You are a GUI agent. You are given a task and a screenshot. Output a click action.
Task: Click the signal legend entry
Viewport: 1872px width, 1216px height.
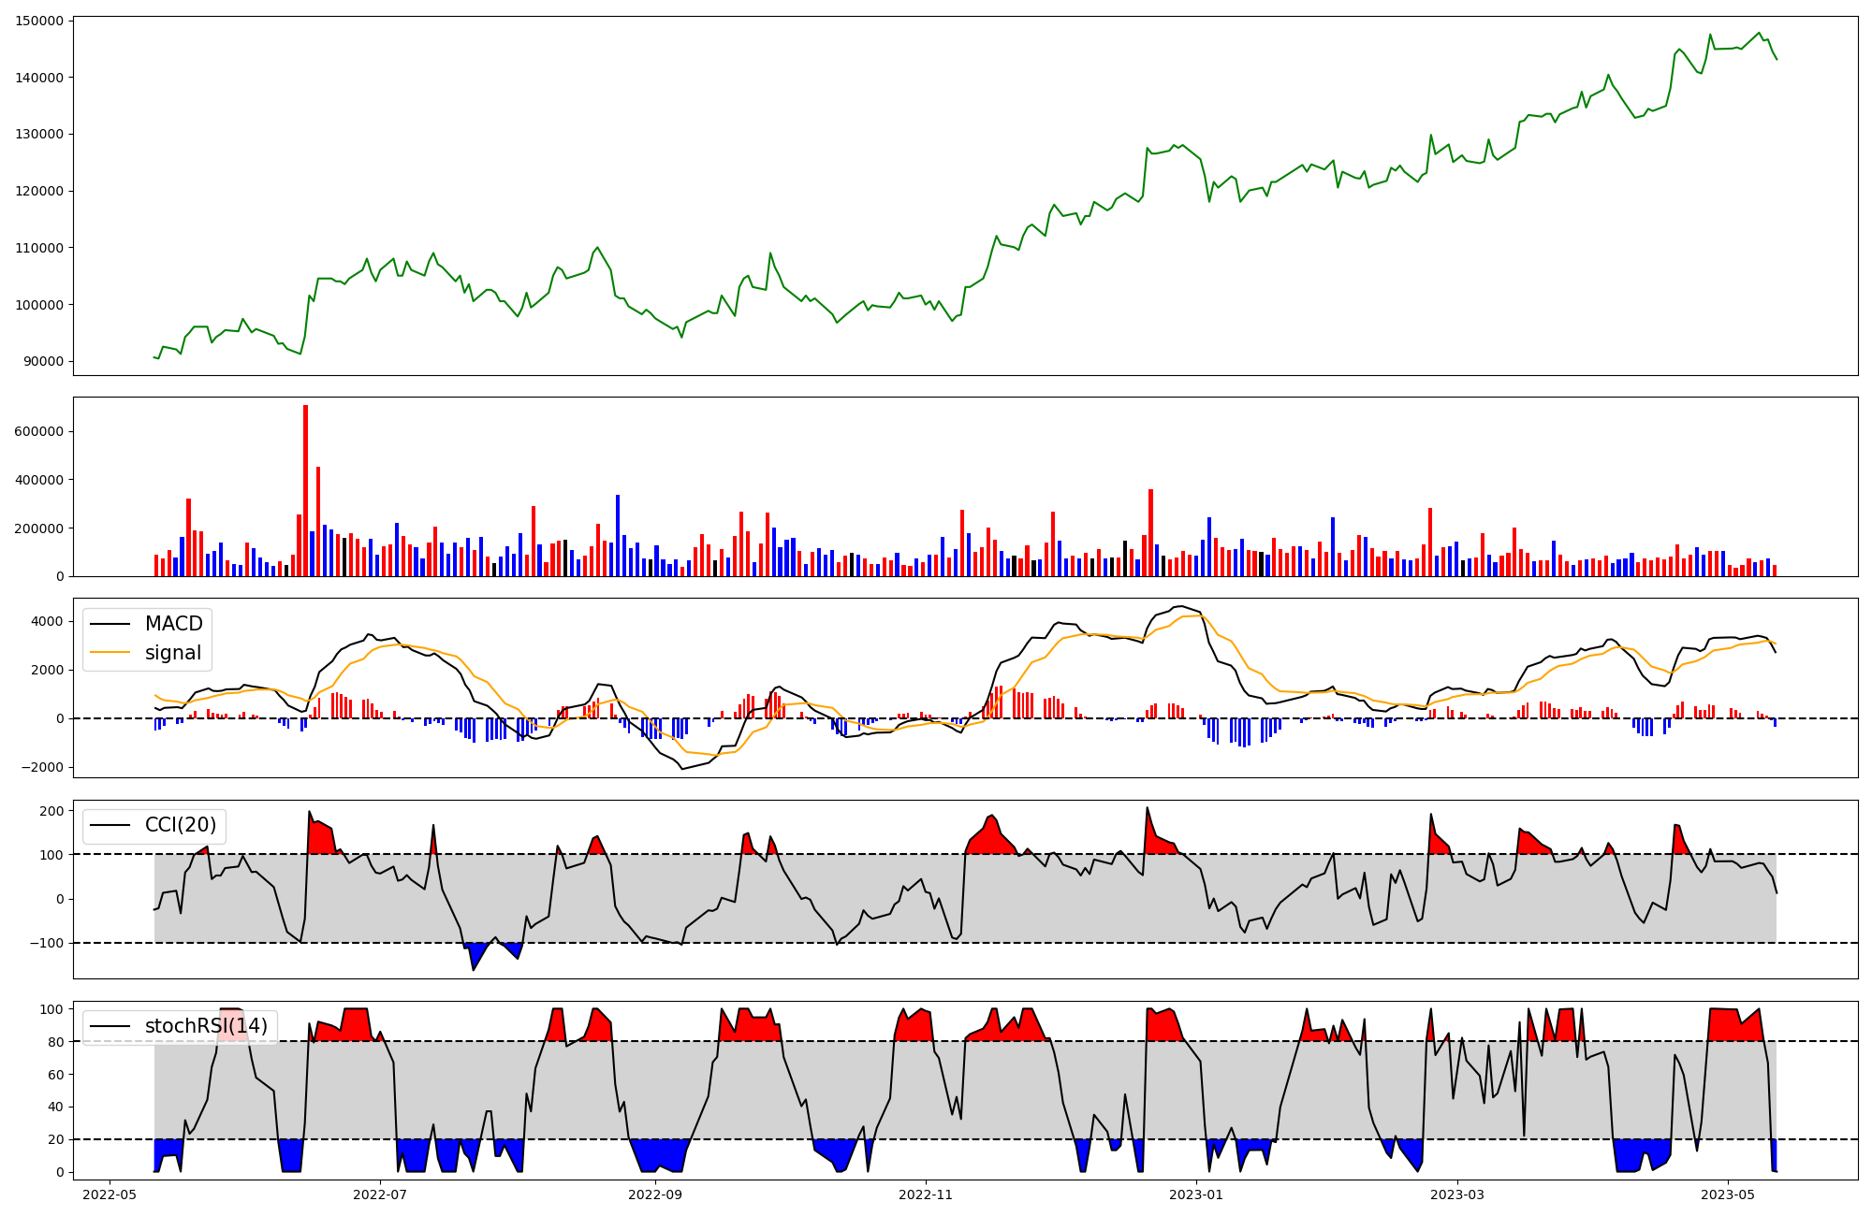click(x=173, y=653)
